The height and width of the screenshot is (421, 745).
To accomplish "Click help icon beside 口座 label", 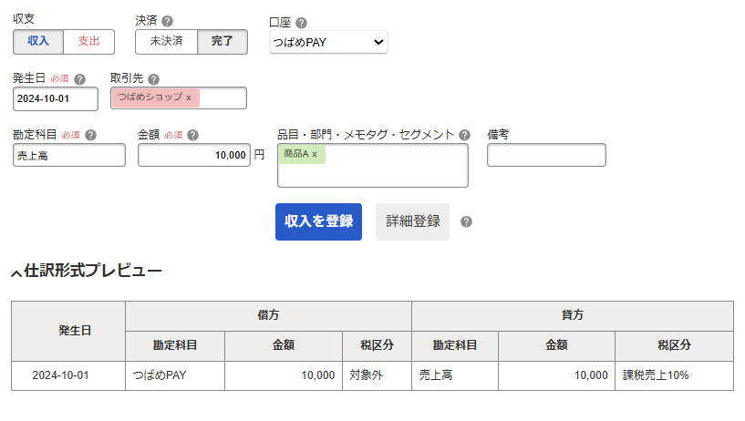I will [302, 24].
